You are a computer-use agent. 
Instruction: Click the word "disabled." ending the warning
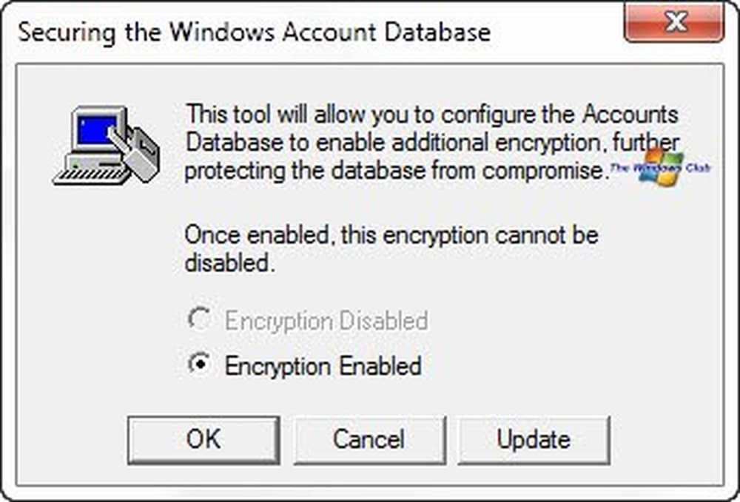tap(229, 262)
